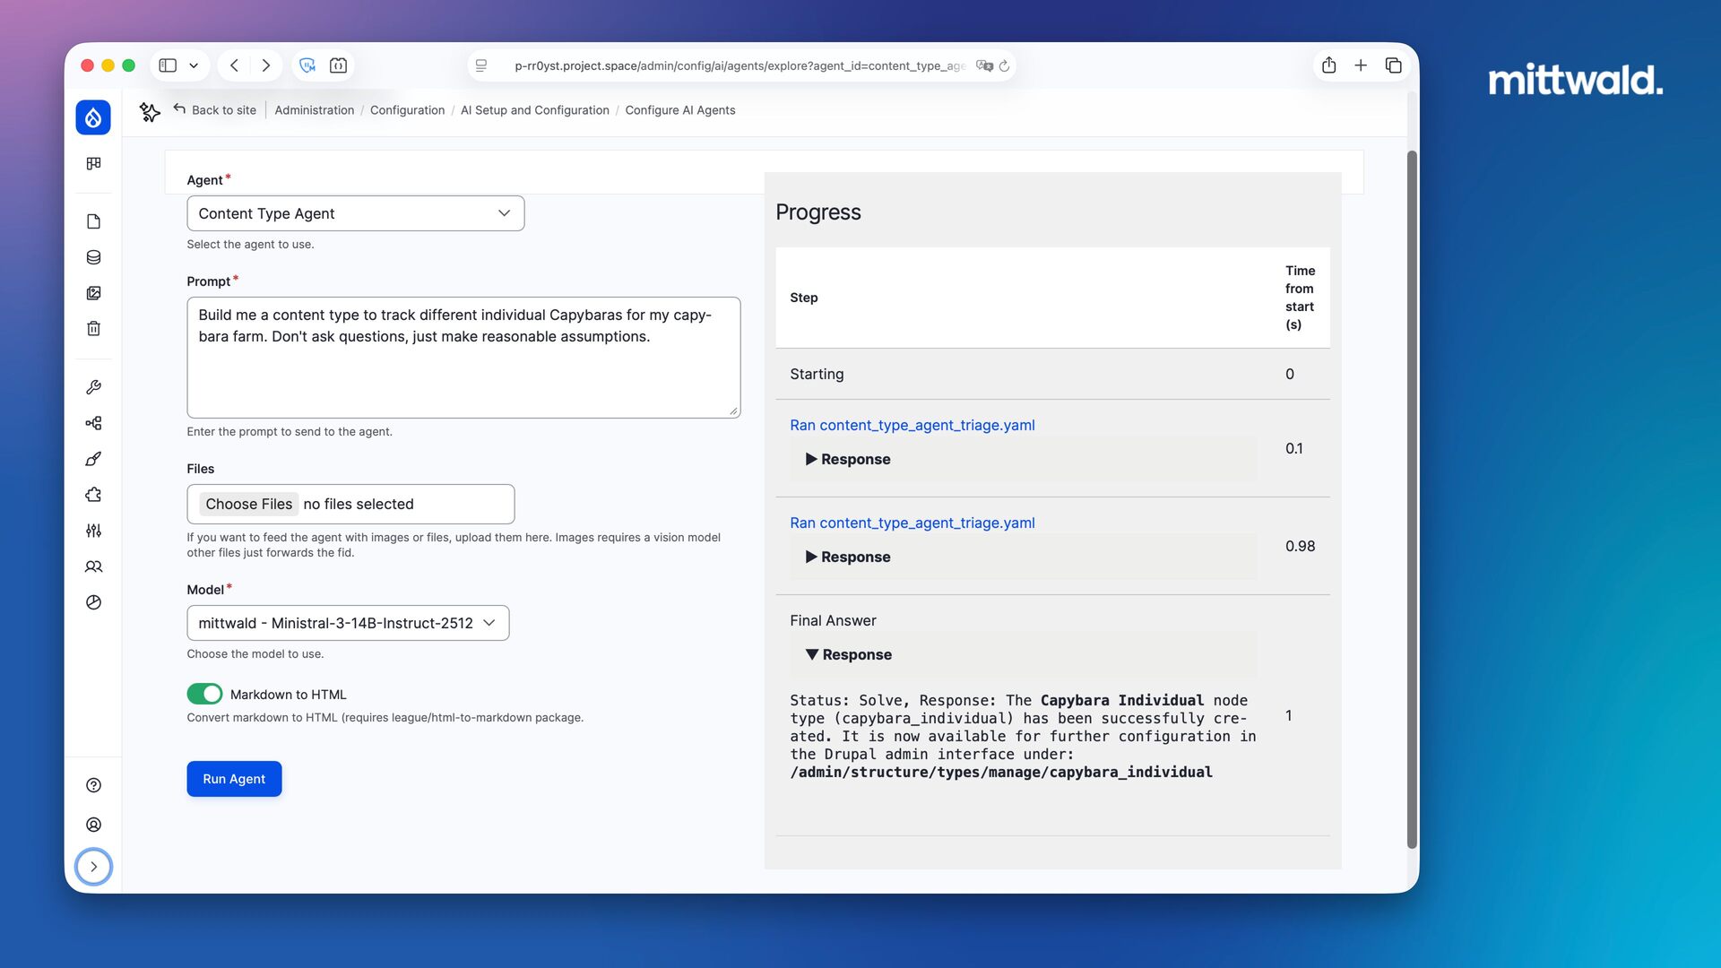Image resolution: width=1721 pixels, height=968 pixels.
Task: Open the Content page icon in sidebar
Action: click(x=93, y=221)
